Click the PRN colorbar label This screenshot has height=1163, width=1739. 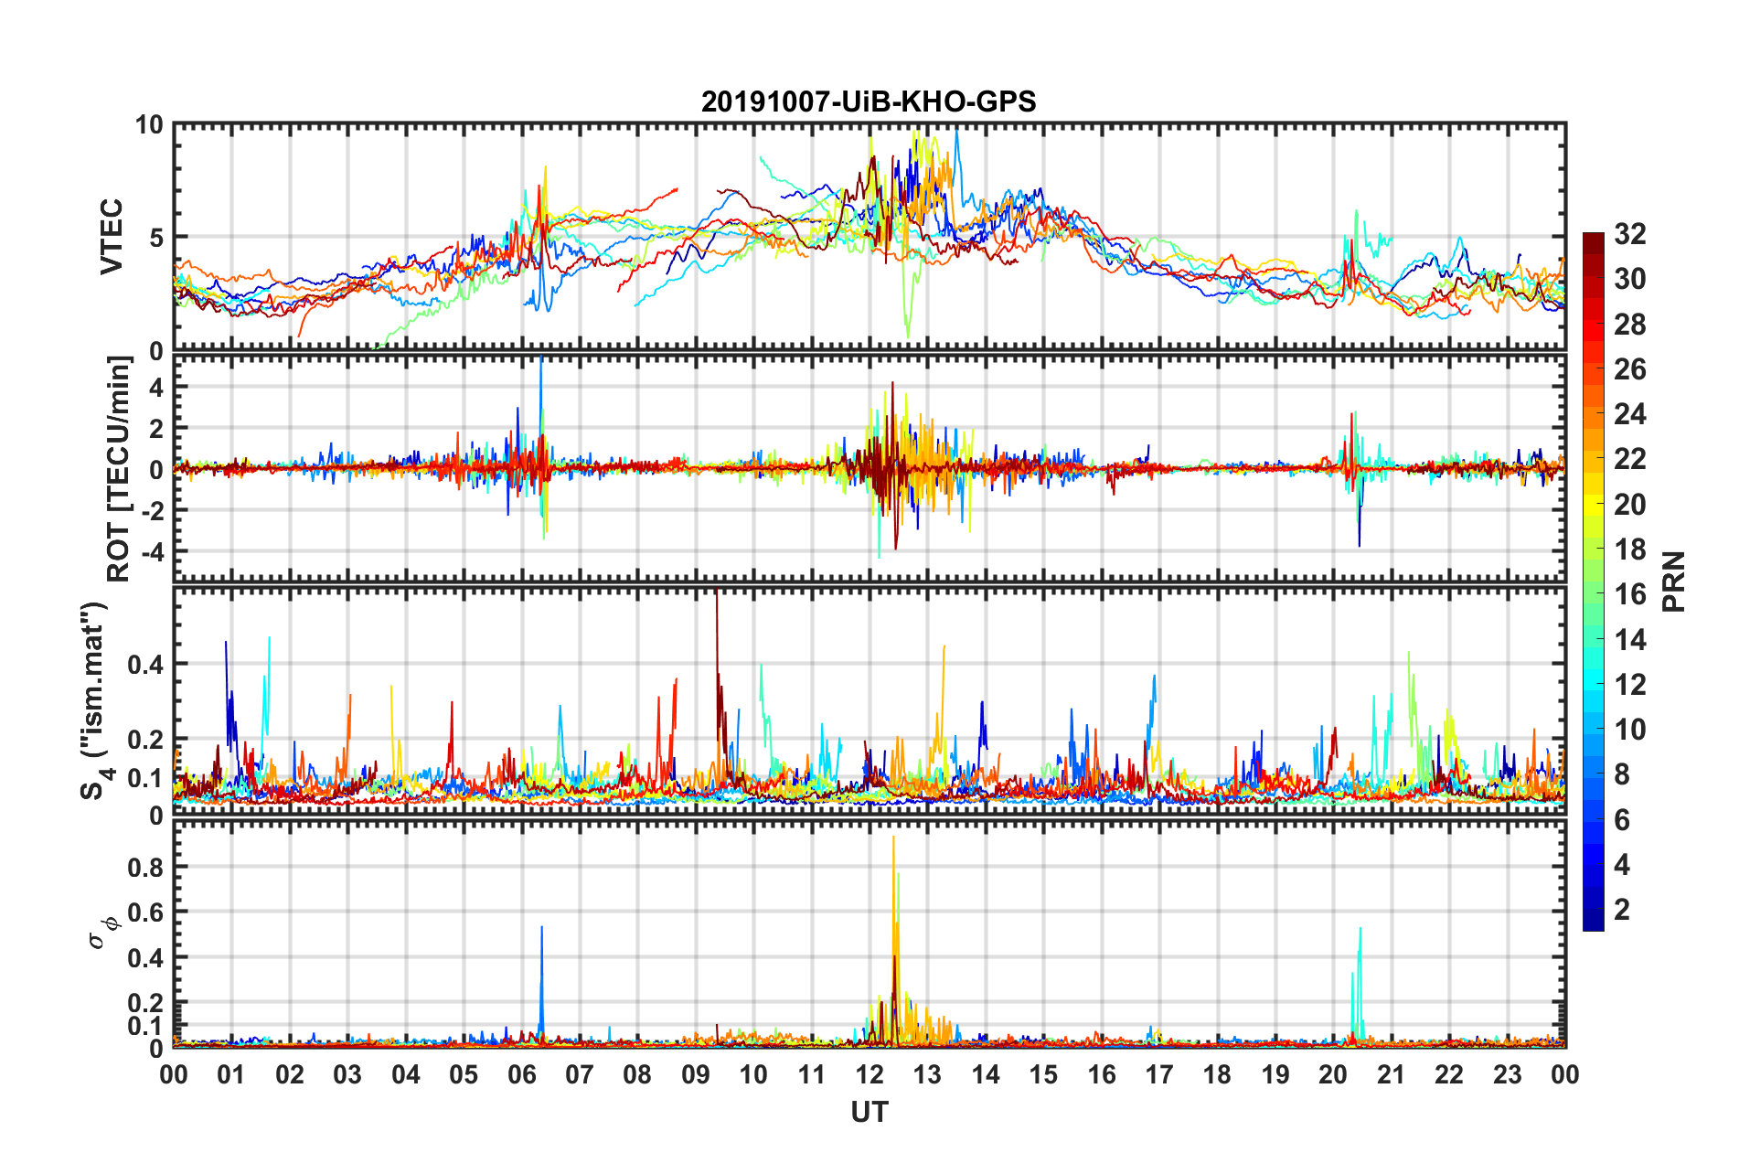(1673, 581)
